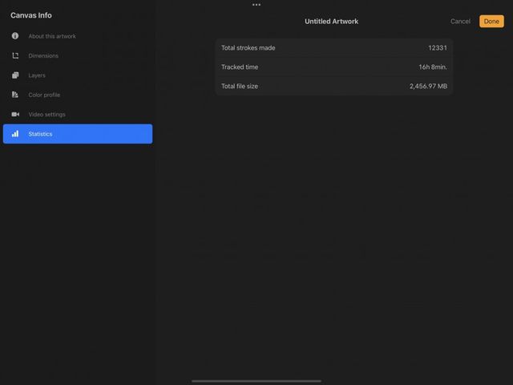The image size is (513, 385).
Task: Open the Color profile section
Action: 78,95
